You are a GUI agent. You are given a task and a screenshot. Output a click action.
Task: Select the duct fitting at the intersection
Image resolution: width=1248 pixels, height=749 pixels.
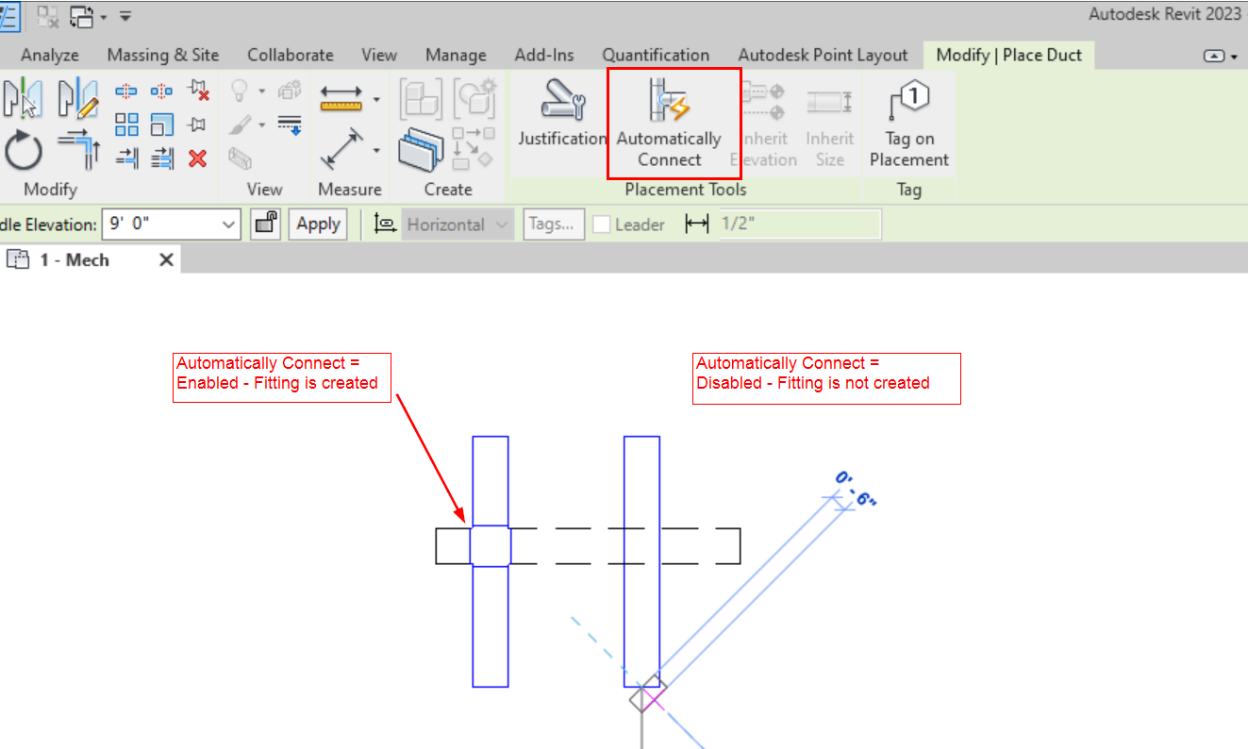tap(491, 546)
